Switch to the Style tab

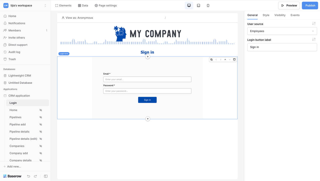click(x=266, y=15)
